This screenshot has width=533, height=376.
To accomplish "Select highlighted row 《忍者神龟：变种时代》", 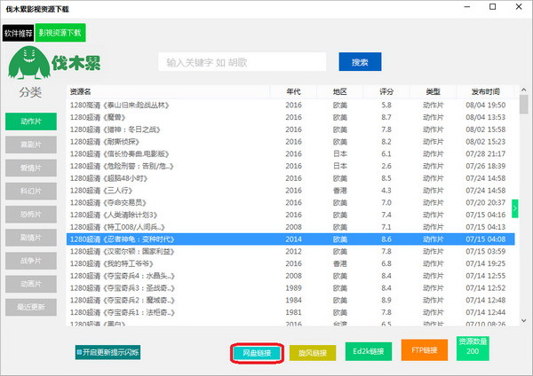I will tap(290, 239).
